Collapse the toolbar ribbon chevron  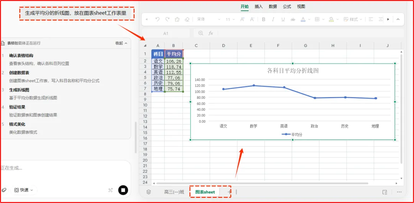[x=398, y=19]
